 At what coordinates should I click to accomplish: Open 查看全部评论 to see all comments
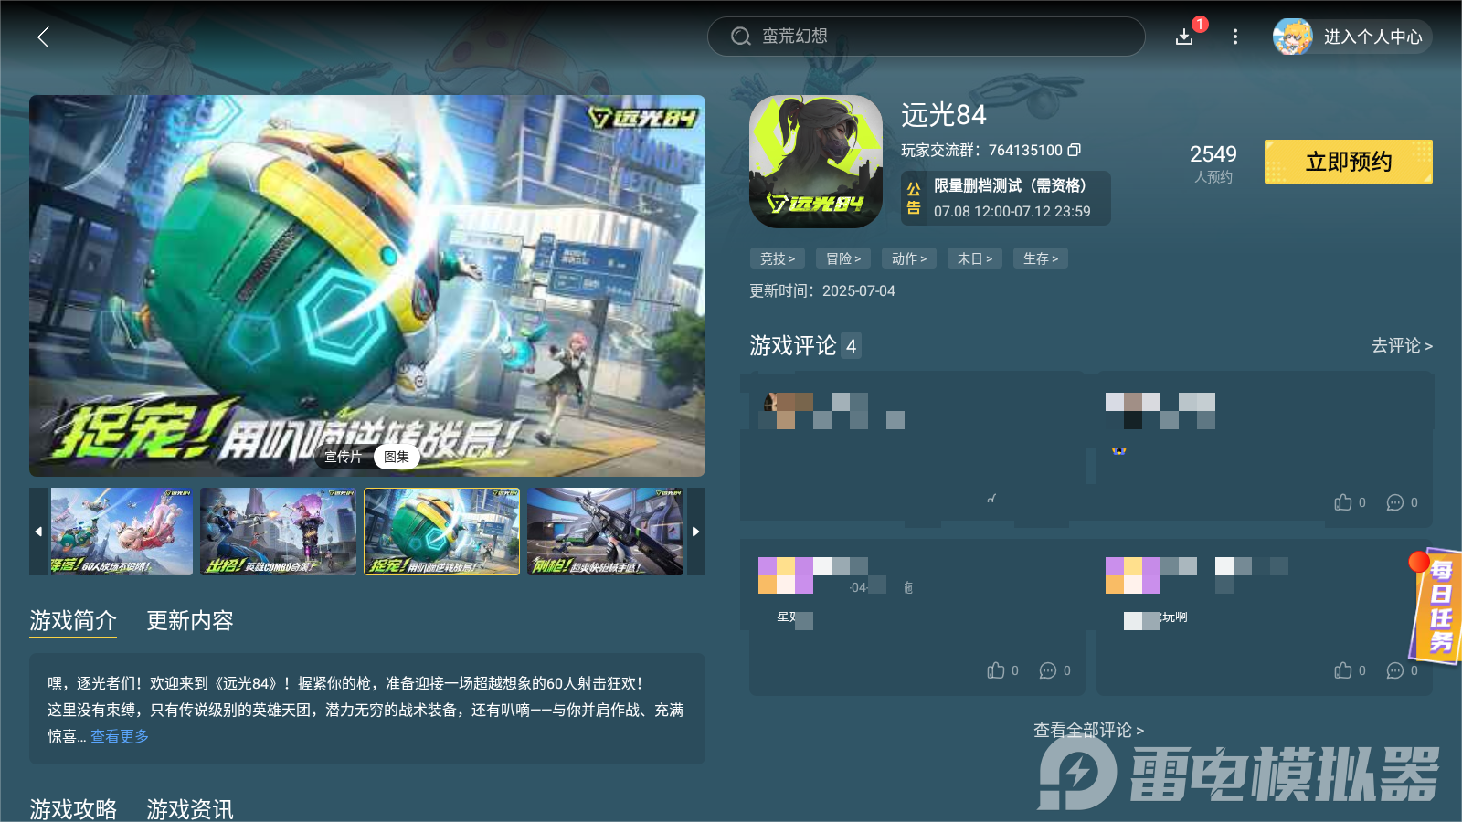(x=1088, y=730)
